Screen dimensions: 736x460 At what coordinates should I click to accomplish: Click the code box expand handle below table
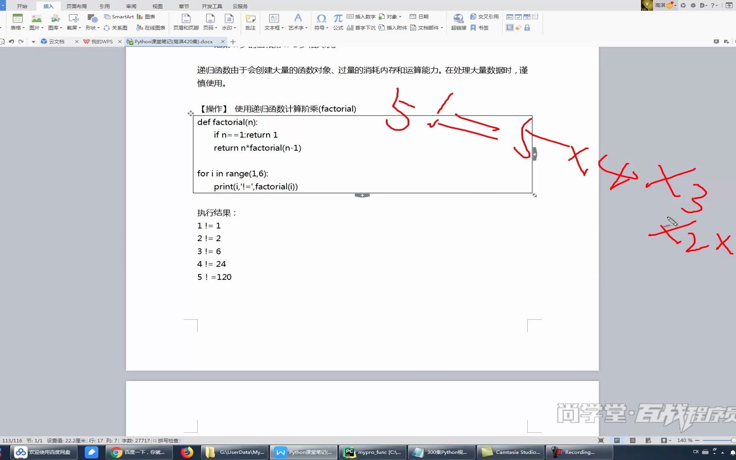click(x=362, y=195)
